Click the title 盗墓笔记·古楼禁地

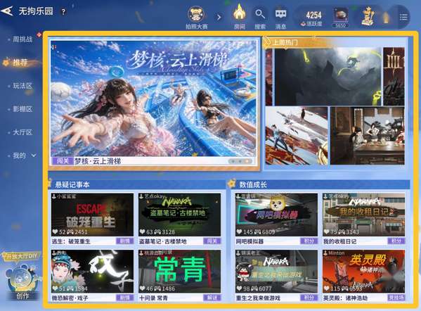(x=163, y=241)
